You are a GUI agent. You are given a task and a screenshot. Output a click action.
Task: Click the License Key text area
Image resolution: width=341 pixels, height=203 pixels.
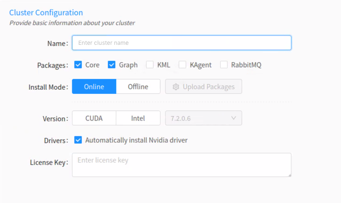182,165
